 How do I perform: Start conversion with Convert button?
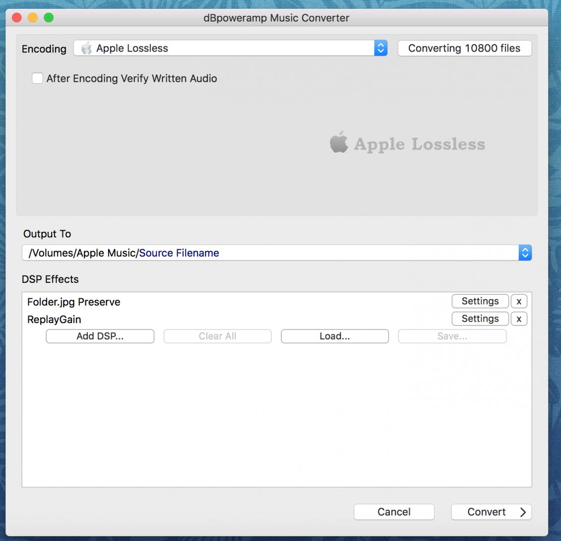point(486,512)
